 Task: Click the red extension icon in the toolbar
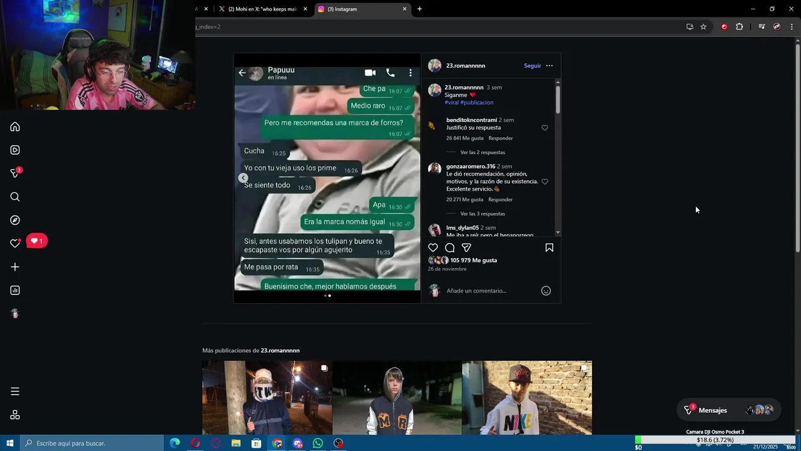point(724,27)
